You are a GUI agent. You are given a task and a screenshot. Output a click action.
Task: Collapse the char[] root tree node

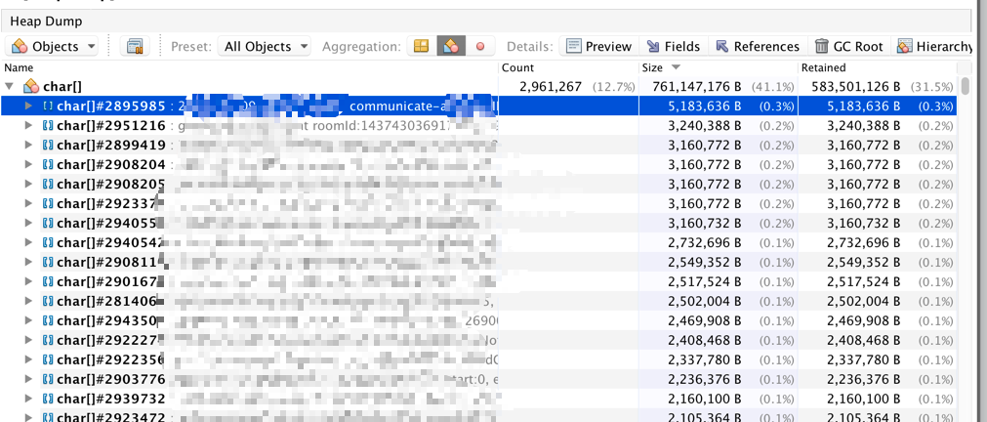tap(10, 87)
